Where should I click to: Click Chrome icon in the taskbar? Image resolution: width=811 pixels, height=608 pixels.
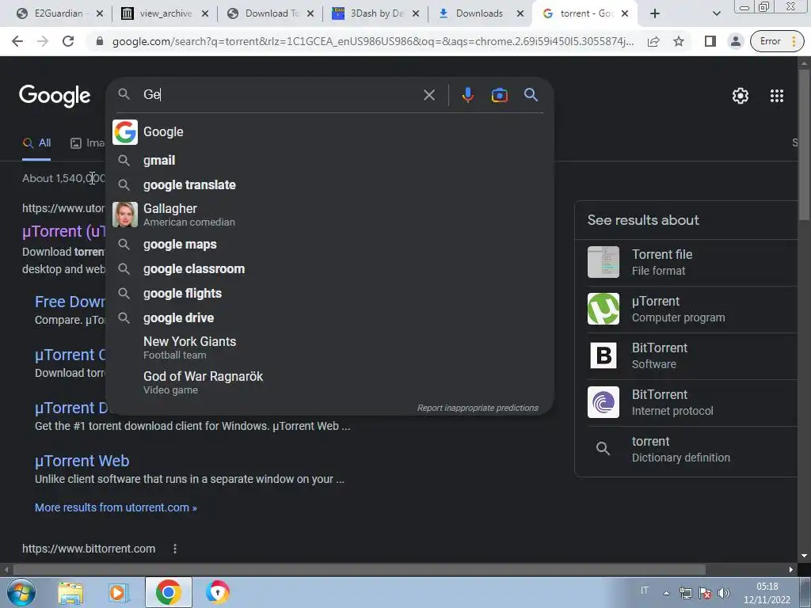point(168,592)
